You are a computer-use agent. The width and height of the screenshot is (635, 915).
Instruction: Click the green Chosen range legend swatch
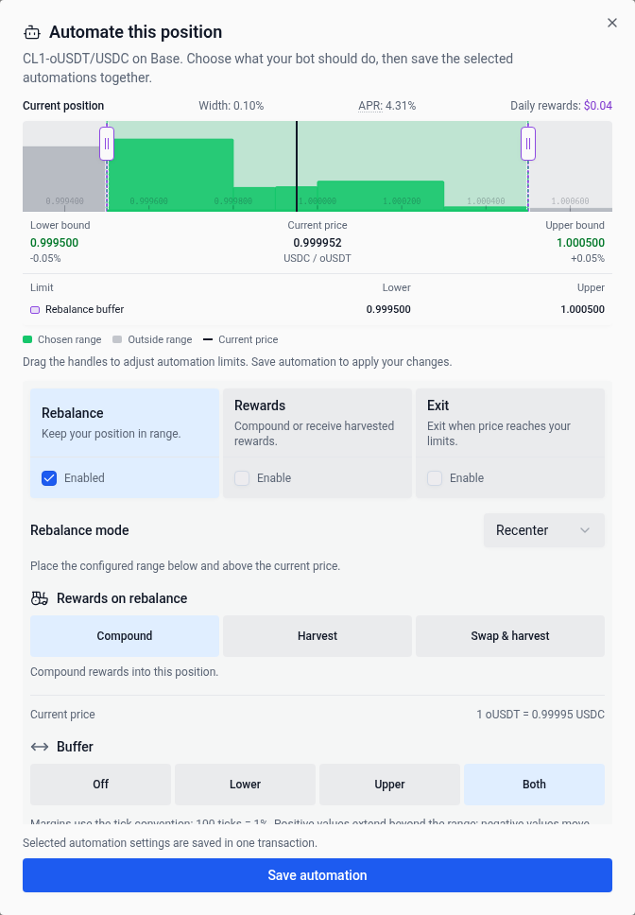[x=27, y=339]
